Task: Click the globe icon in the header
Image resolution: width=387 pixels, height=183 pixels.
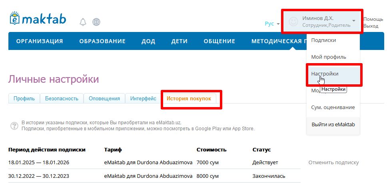Action: pyautogui.click(x=96, y=22)
